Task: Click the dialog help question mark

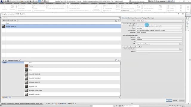Action: [x=178, y=14]
